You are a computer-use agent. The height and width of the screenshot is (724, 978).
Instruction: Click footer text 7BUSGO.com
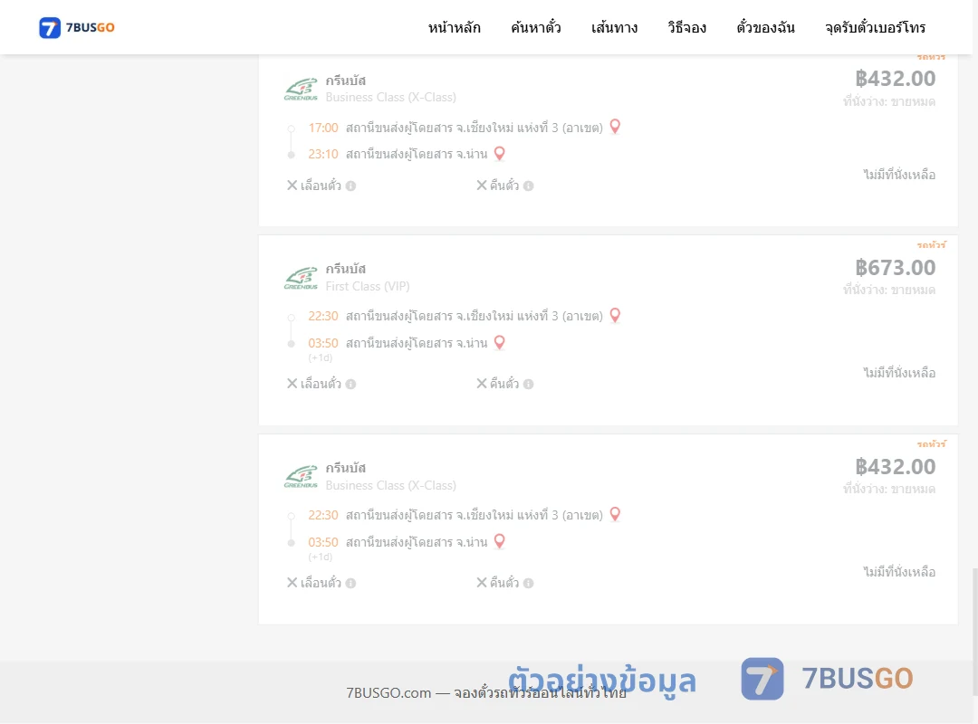pyautogui.click(x=388, y=693)
